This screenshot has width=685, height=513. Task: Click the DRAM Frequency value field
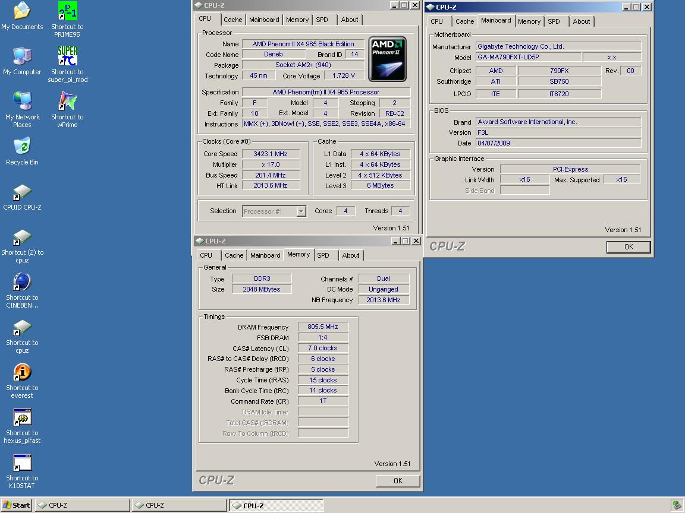click(x=323, y=327)
